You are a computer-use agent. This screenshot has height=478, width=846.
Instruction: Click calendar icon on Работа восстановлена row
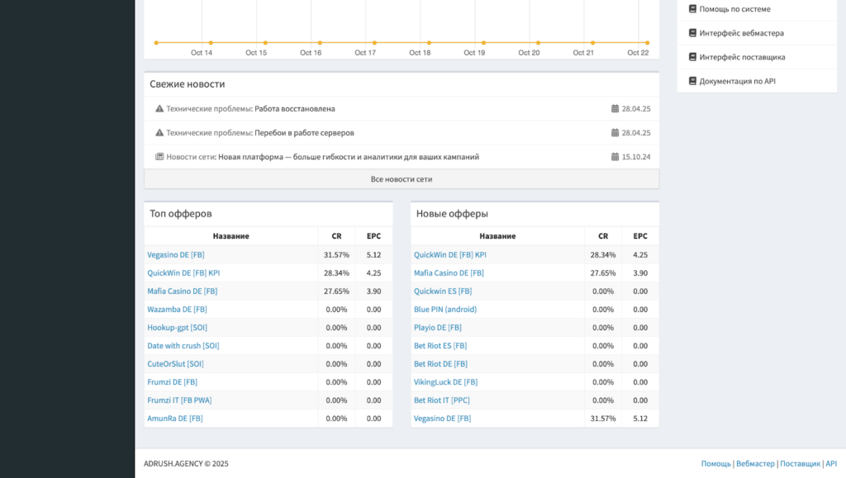pos(615,108)
